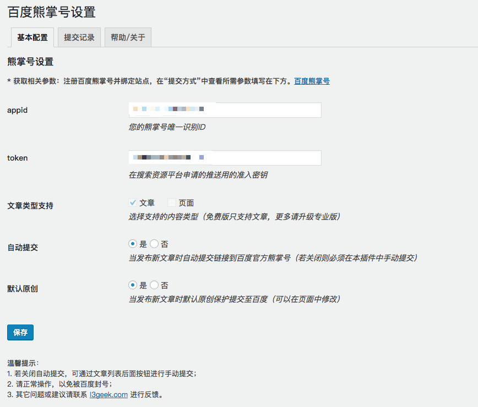Image resolution: width=478 pixels, height=407 pixels.
Task: Click the 百度熊掌号设置 page title
Action: 52,13
